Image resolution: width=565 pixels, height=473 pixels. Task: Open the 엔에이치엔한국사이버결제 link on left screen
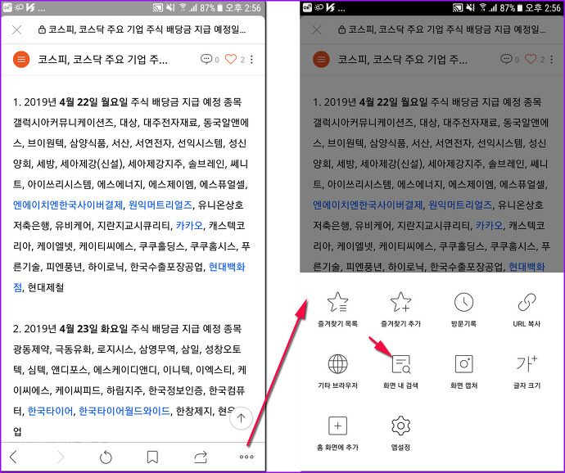tap(68, 205)
